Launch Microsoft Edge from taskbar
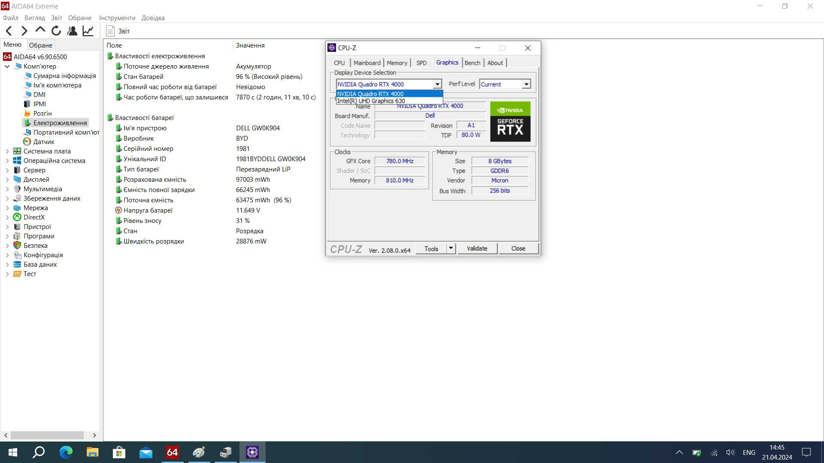 click(66, 452)
